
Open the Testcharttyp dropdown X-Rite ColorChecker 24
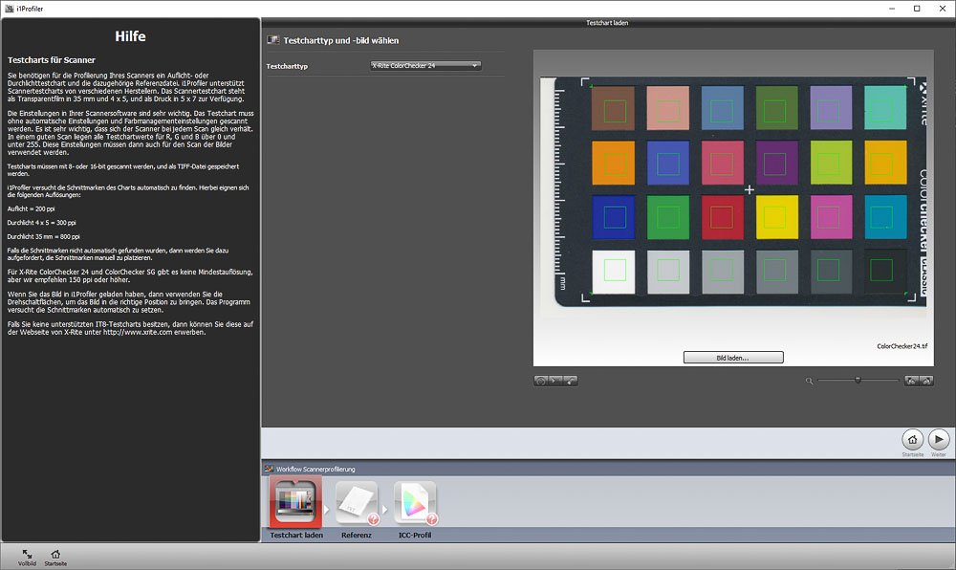(425, 66)
